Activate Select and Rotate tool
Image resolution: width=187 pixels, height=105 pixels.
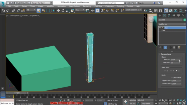[x=63, y=10]
